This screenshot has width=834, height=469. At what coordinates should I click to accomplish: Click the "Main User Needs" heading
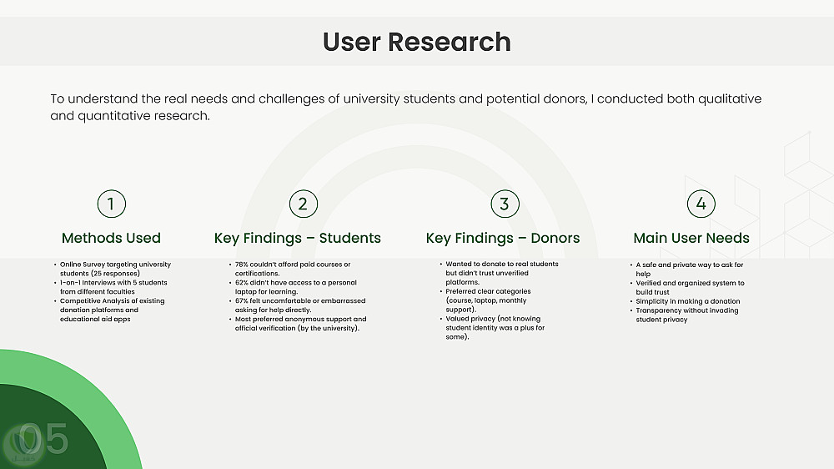[x=691, y=238]
